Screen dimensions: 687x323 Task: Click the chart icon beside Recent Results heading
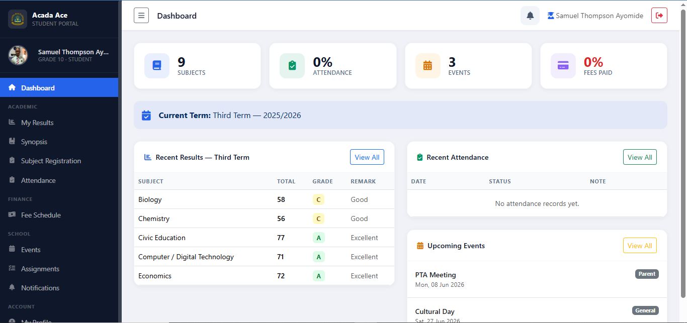tap(148, 157)
